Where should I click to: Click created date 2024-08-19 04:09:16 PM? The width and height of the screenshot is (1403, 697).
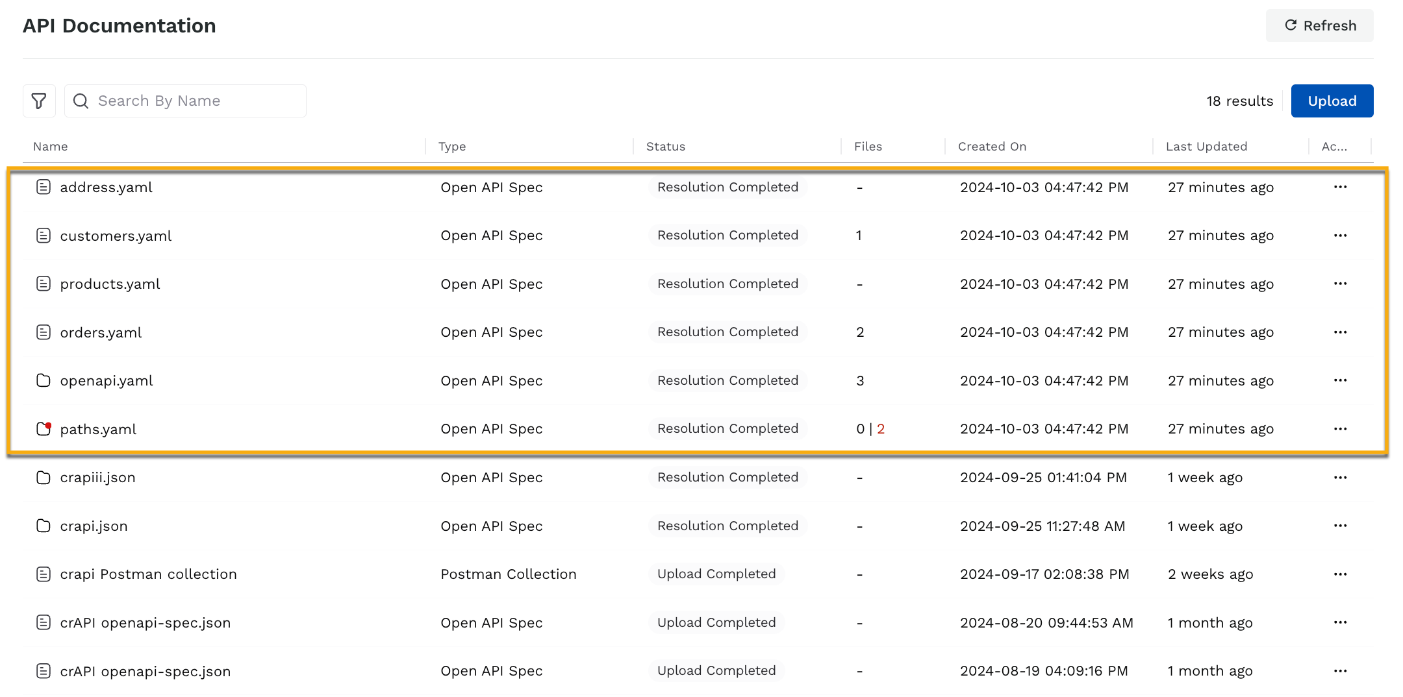pos(1044,671)
